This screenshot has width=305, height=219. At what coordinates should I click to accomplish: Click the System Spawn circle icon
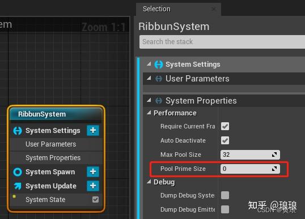pos(18,172)
